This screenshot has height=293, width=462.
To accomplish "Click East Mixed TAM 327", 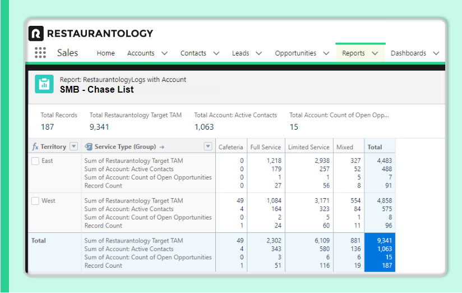I will click(355, 161).
